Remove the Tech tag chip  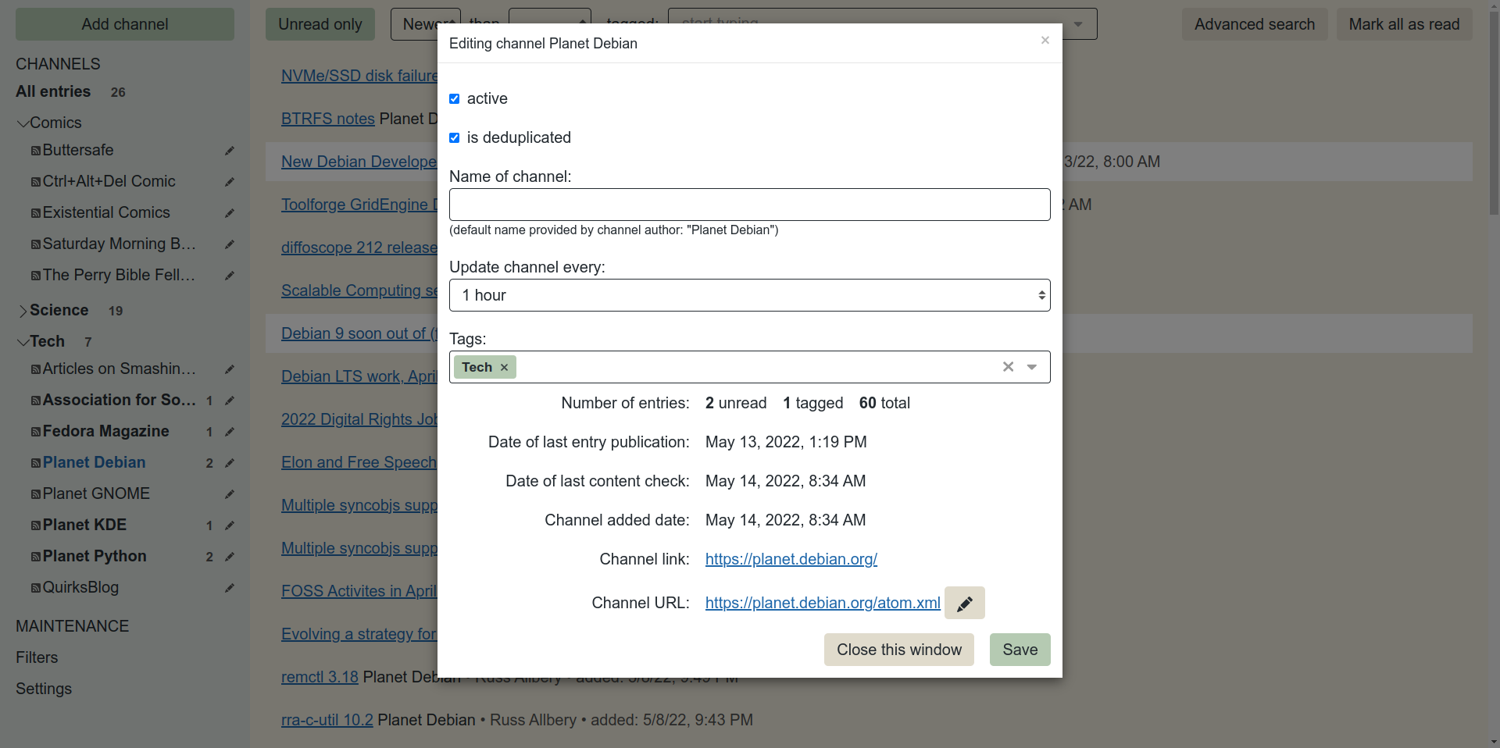[x=504, y=367]
